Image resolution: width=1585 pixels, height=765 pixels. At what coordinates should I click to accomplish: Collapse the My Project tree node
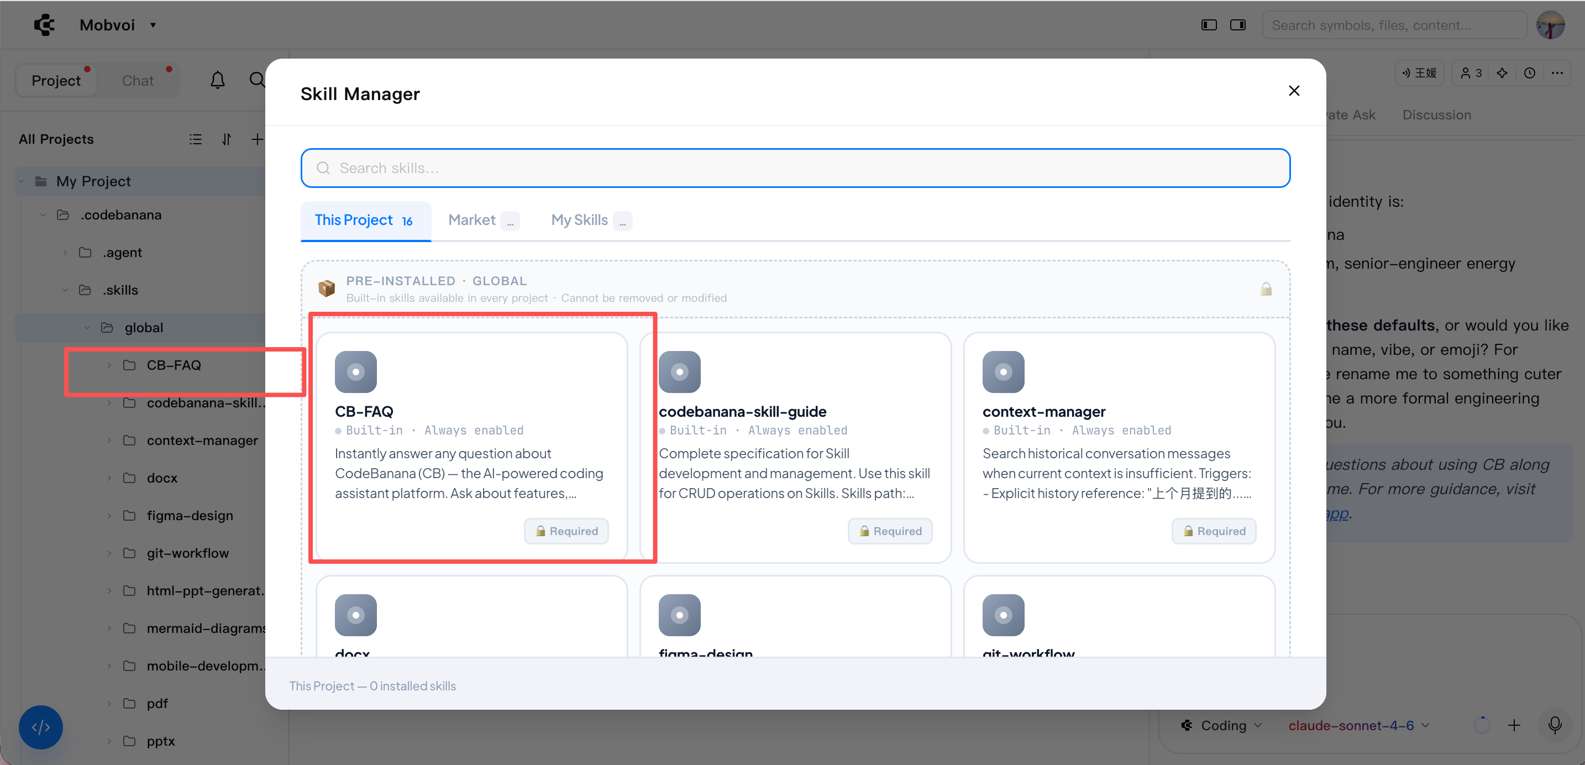coord(21,181)
